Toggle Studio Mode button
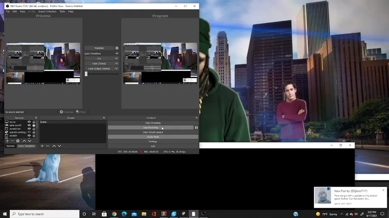This screenshot has width=389, height=218. pyautogui.click(x=153, y=137)
